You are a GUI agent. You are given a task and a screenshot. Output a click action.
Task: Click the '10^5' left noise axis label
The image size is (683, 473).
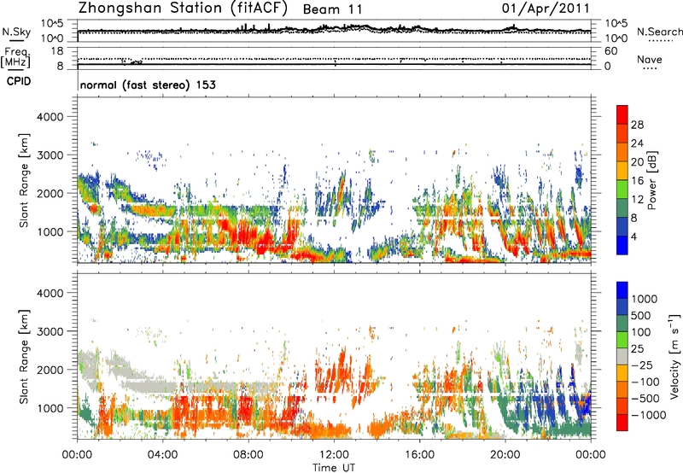click(52, 23)
